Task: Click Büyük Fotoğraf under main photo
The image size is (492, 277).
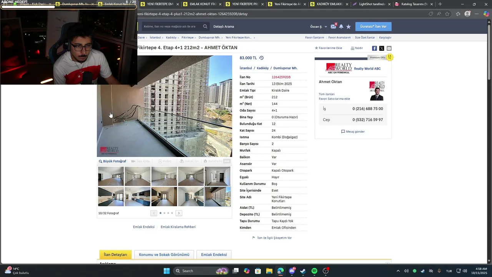Action: tap(112, 161)
